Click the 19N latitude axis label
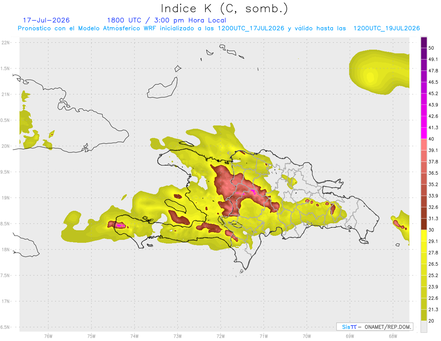 [x=6, y=198]
